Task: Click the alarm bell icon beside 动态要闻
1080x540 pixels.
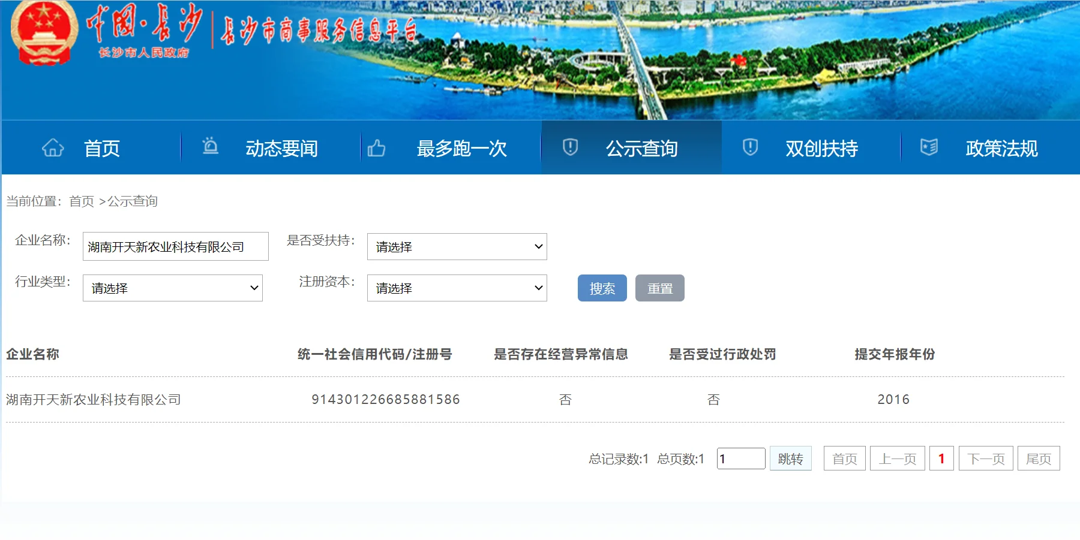Action: [210, 147]
